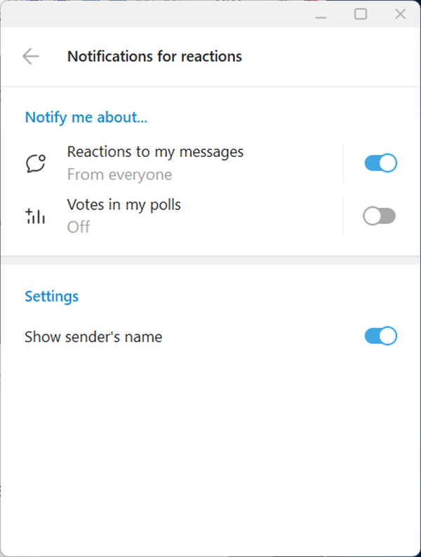Click the blue "Settings" section header
Screen dimensions: 421x557
click(52, 296)
